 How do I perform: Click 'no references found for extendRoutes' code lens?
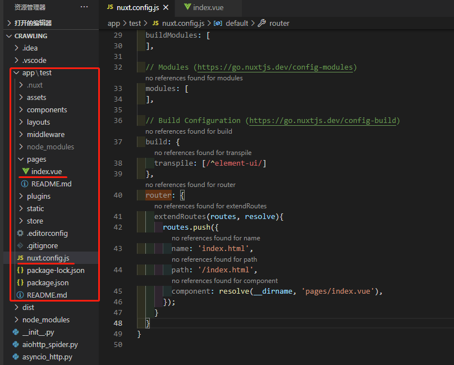point(210,206)
